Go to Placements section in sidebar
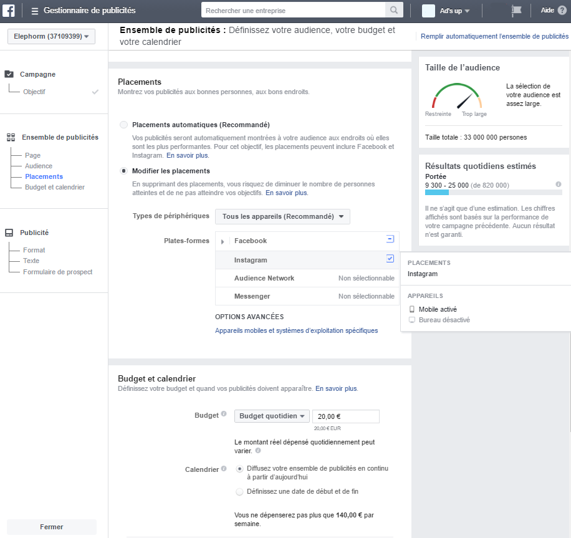This screenshot has height=538, width=571. 44,176
